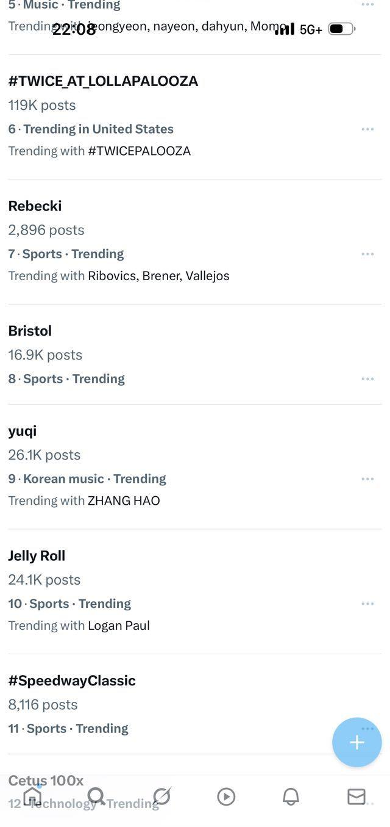This screenshot has height=827, width=390.
Task: Open more options for Jelly Roll trend
Action: point(367,604)
